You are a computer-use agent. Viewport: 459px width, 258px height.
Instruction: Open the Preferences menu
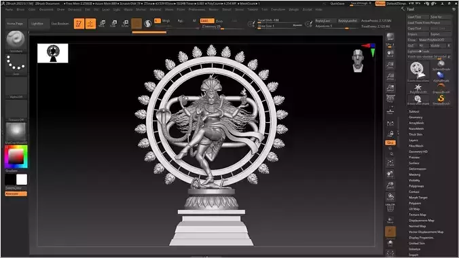(x=197, y=10)
